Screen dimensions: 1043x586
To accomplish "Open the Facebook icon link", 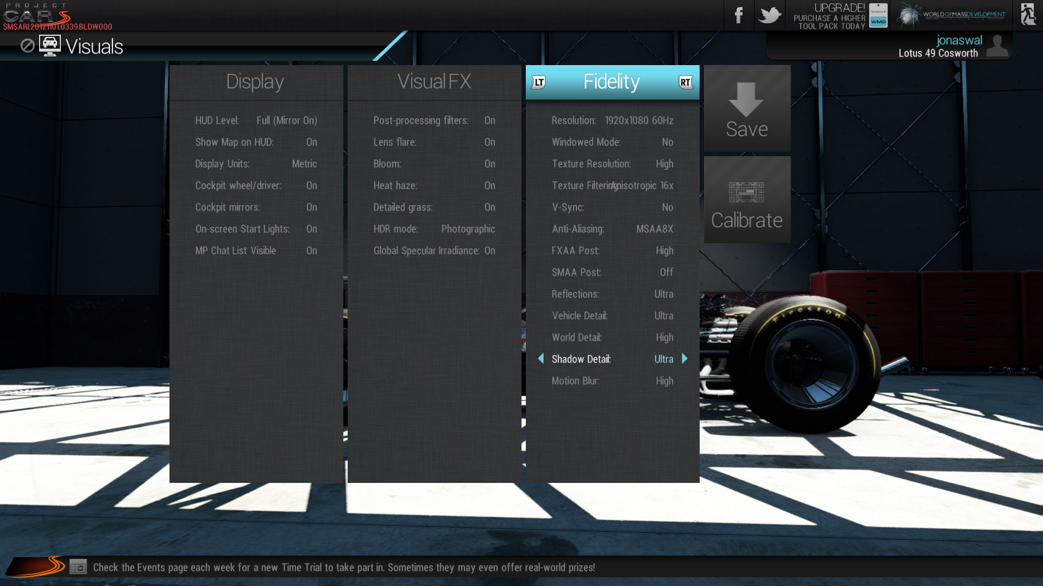I will coord(738,15).
